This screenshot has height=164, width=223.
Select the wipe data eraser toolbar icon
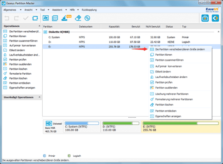point(78,18)
